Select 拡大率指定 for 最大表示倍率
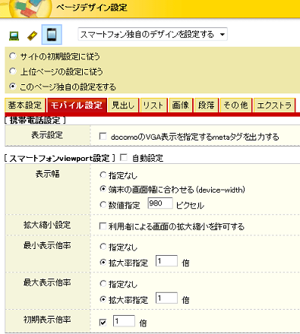Image resolution: width=300 pixels, height=334 pixels. (x=103, y=299)
